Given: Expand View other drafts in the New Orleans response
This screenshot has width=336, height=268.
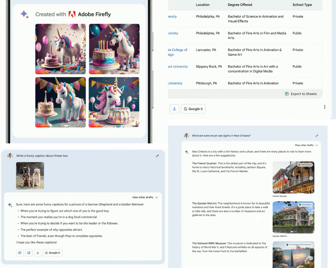Looking at the screenshot, I should 306,145.
